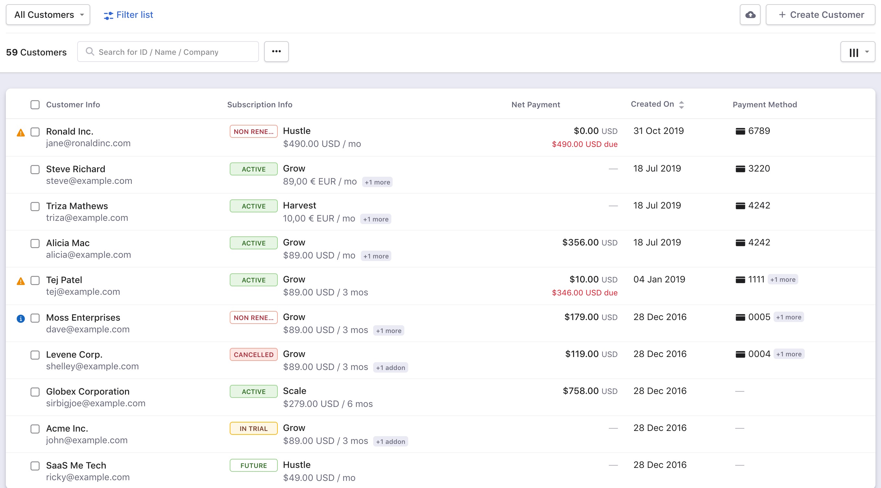Select the Steve Richard row checkbox
Viewport: 881px width, 488px height.
coord(35,170)
